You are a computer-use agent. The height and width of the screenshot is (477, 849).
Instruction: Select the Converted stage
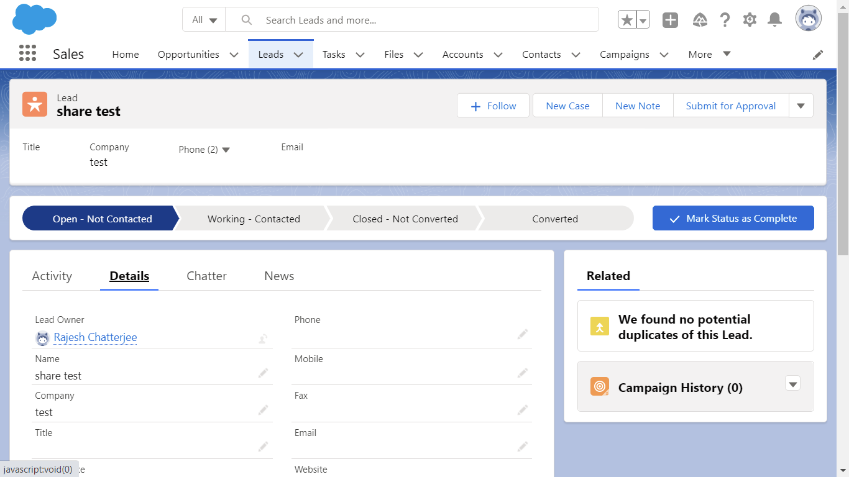[555, 219]
